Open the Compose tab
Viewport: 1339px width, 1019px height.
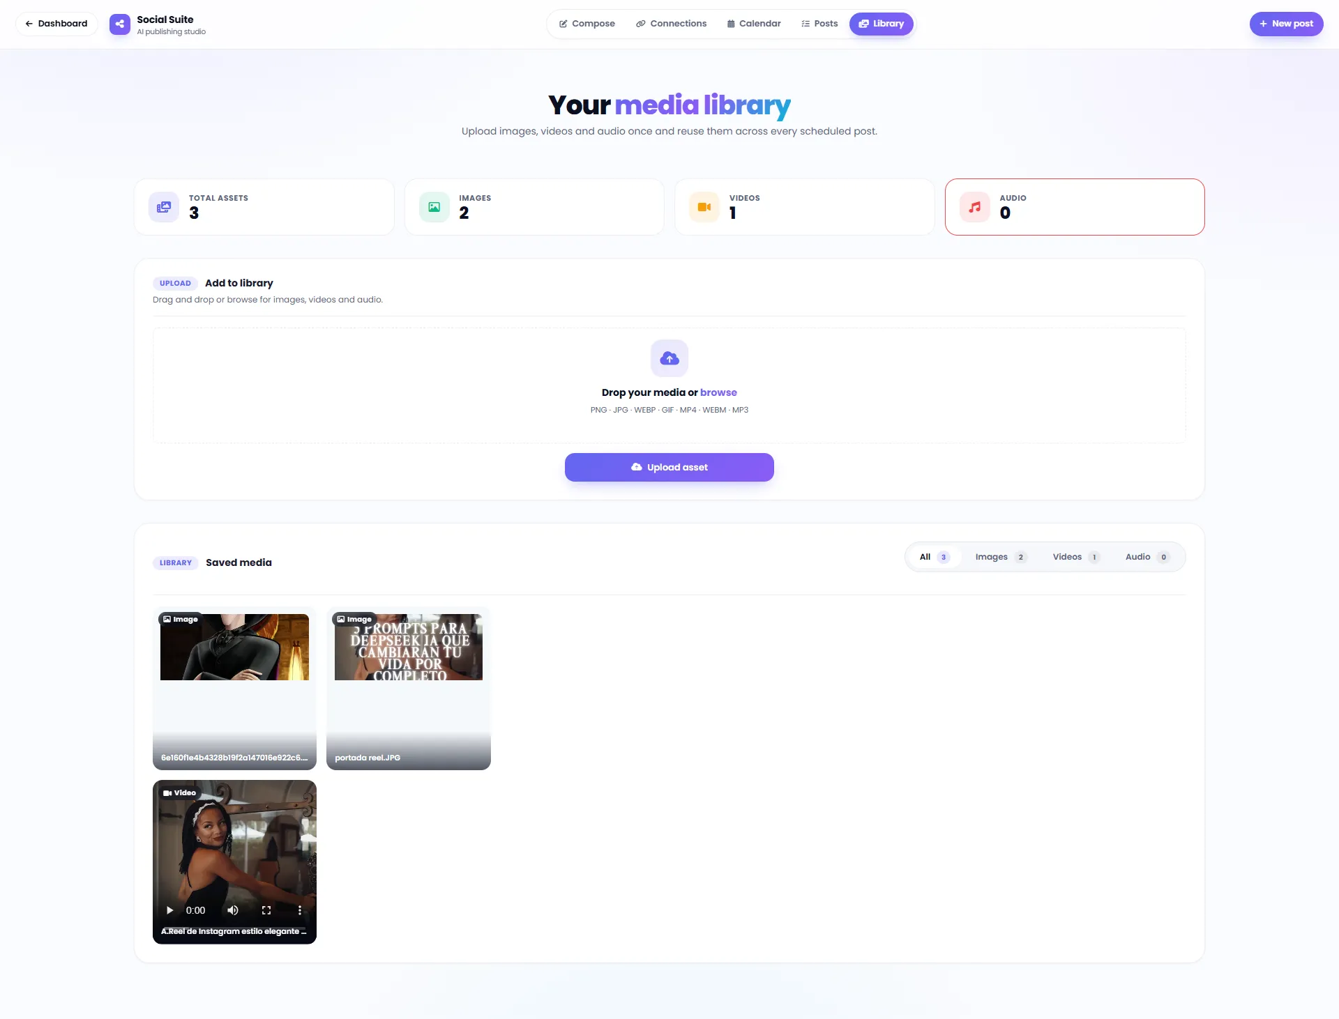coord(587,24)
